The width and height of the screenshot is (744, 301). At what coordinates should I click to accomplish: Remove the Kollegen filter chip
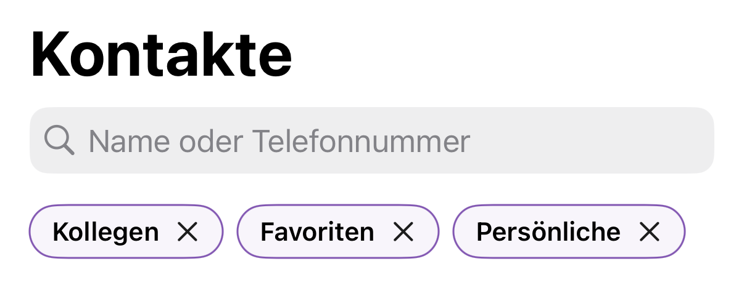188,232
